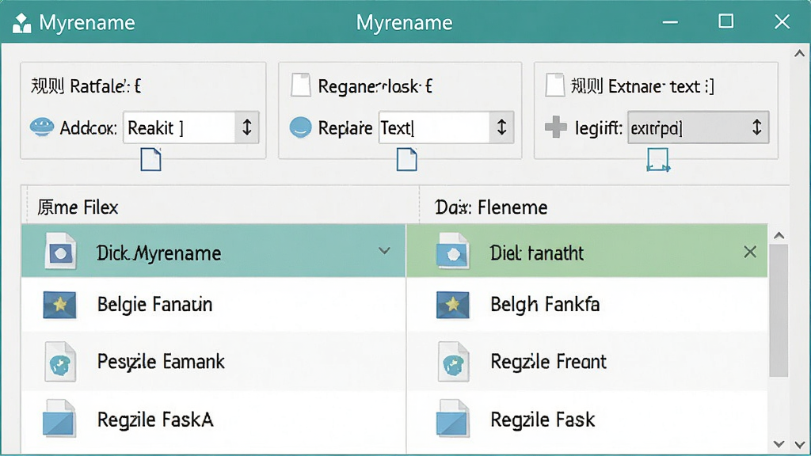The width and height of the screenshot is (811, 456).
Task: Remove Diel tanatht row with X
Action: (x=750, y=252)
